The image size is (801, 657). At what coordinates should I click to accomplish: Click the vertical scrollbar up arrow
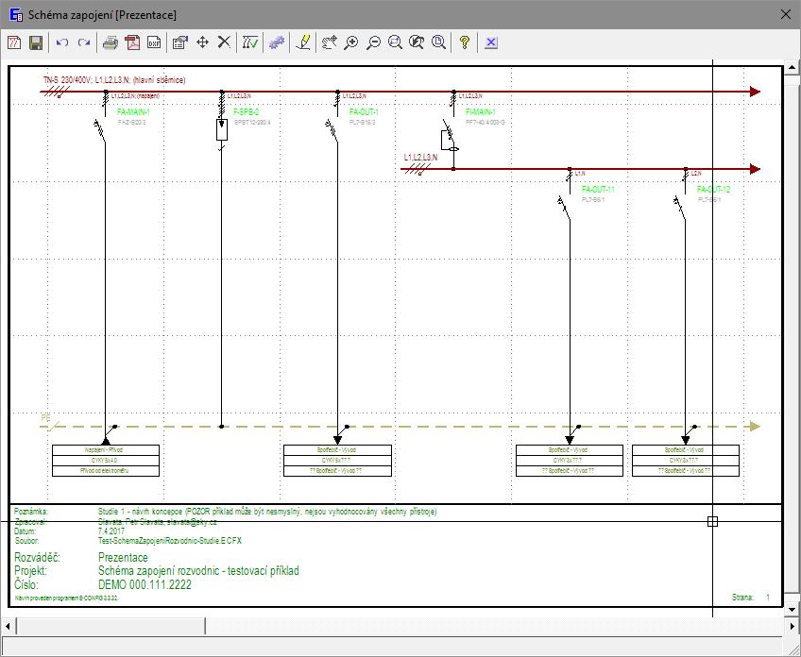point(792,67)
